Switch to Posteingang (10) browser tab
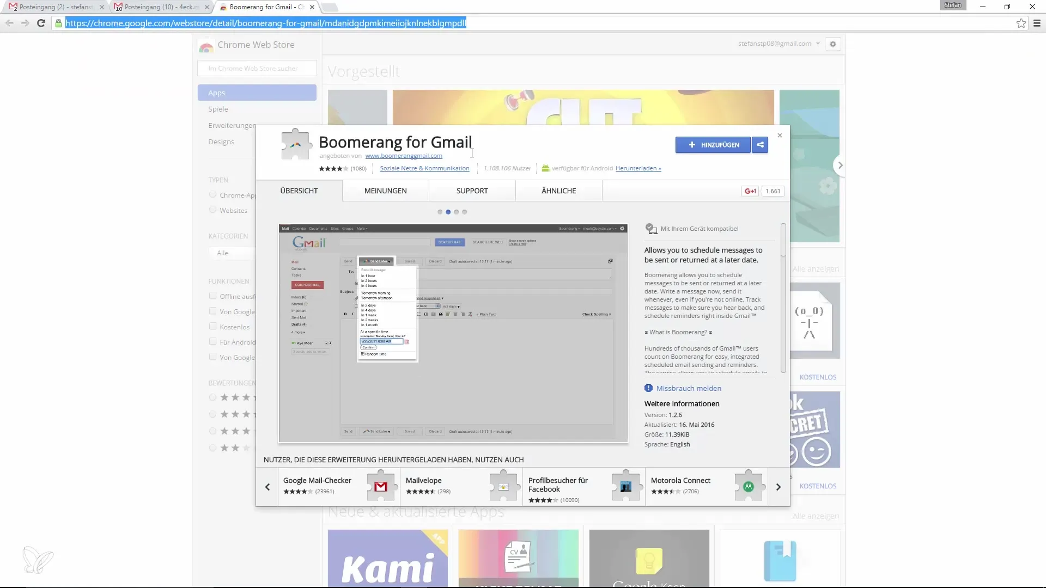This screenshot has width=1046, height=588. (x=161, y=7)
